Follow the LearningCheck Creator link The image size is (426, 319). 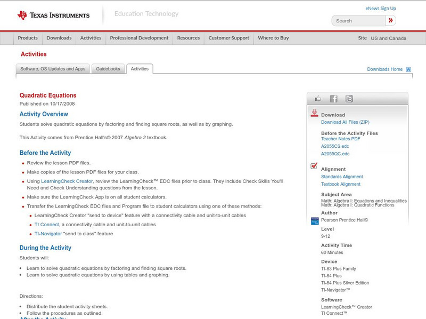point(67,181)
